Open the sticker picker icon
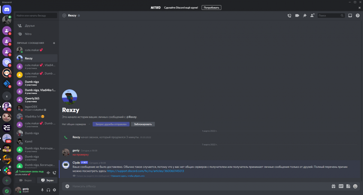The width and height of the screenshot is (363, 195). [x=348, y=186]
